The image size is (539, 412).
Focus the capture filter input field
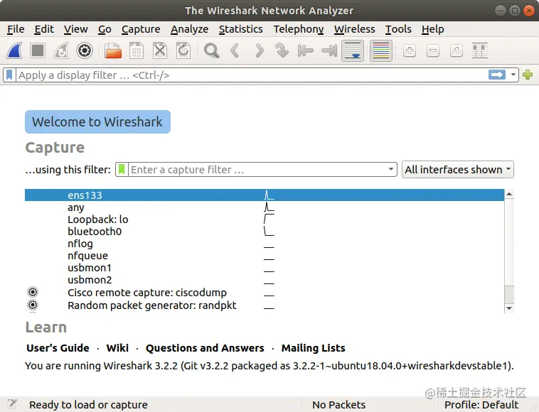(x=258, y=169)
